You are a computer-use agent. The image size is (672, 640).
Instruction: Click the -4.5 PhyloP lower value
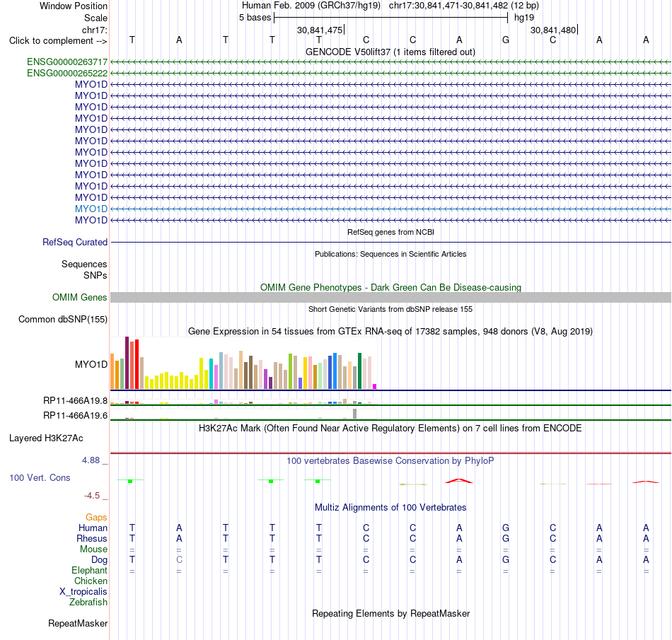(92, 496)
